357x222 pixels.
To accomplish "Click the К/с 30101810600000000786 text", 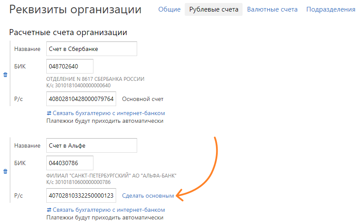I will click(78, 182).
